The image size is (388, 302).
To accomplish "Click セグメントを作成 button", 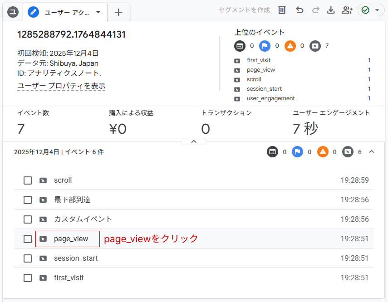I will 244,10.
